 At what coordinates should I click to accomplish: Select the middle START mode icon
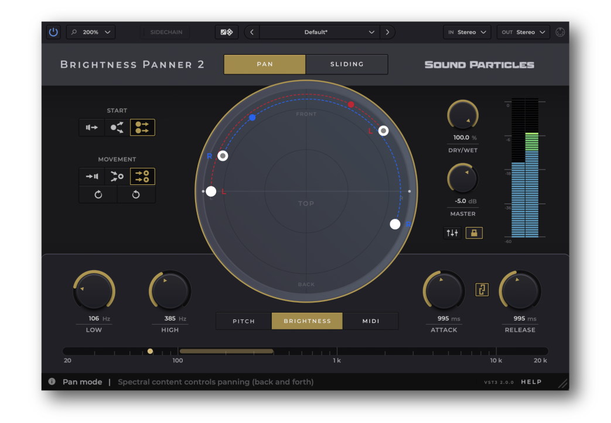(x=117, y=127)
